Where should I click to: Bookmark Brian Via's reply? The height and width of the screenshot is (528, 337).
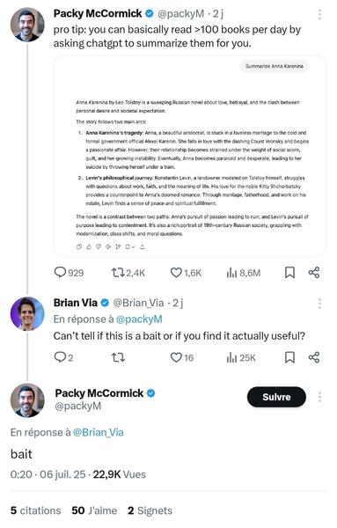[289, 357]
